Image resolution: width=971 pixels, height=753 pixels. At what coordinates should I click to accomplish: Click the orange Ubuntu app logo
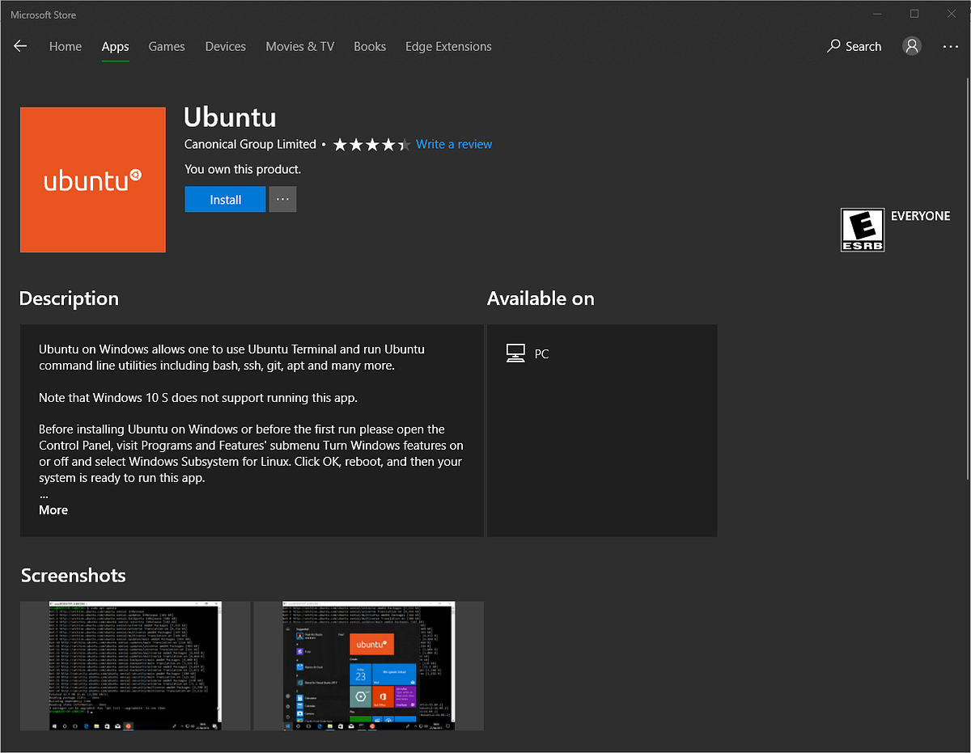pyautogui.click(x=93, y=180)
